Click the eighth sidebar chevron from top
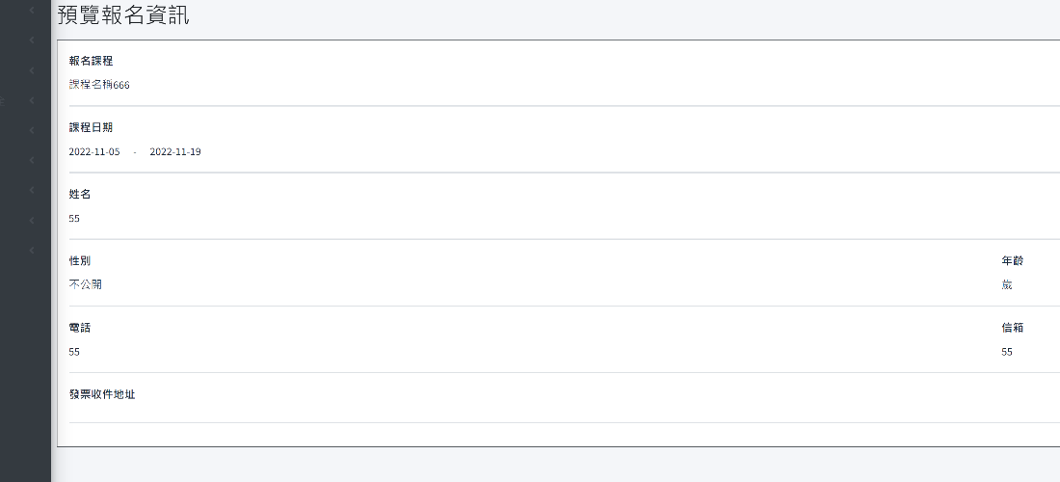The image size is (1060, 482). tap(32, 220)
